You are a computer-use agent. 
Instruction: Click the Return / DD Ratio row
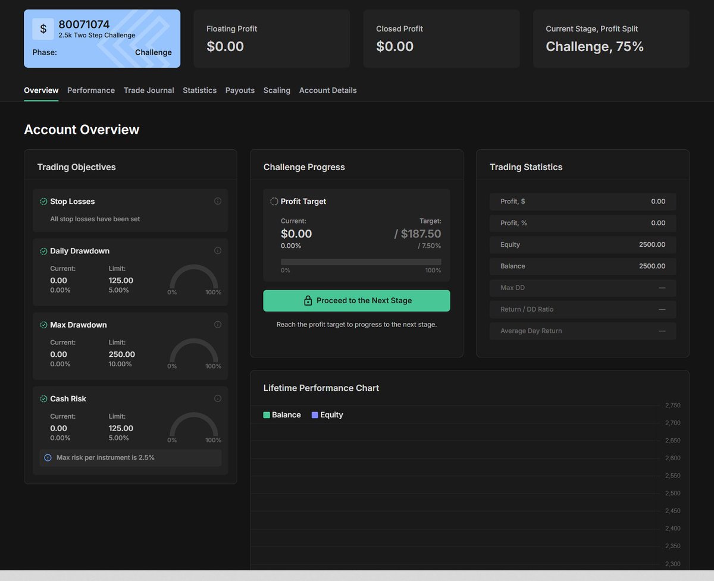coord(583,309)
